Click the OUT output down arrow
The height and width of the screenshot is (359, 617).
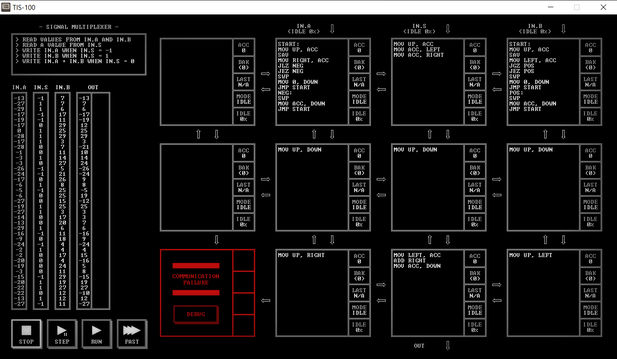(448, 345)
